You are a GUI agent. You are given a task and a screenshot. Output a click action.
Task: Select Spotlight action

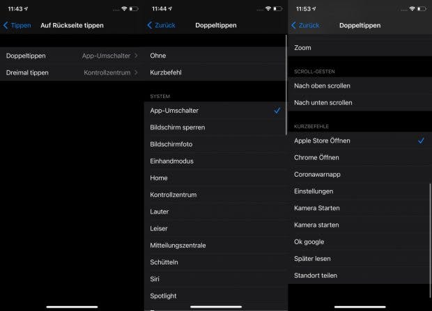pos(216,296)
